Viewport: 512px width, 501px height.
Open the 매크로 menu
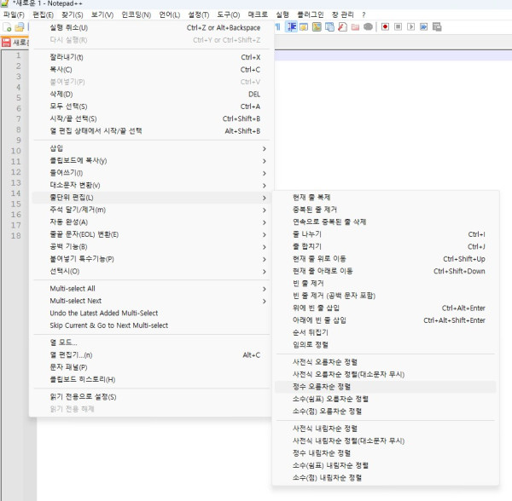click(x=258, y=14)
